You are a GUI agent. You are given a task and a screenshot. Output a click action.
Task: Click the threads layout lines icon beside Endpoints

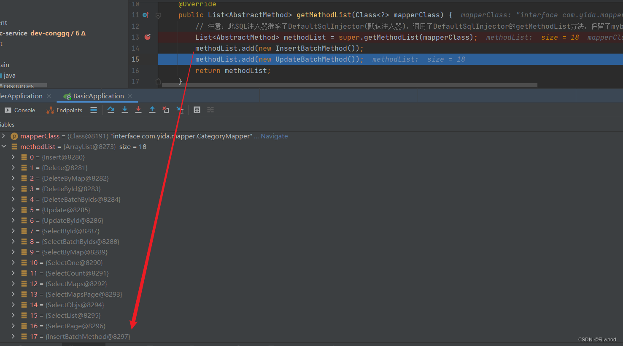click(94, 110)
